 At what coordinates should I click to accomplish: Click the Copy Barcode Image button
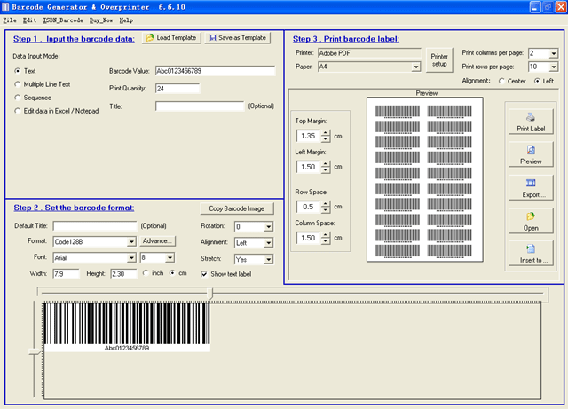coord(237,208)
